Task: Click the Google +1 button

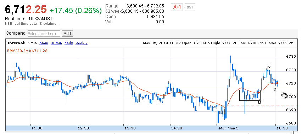Action: 177,7
